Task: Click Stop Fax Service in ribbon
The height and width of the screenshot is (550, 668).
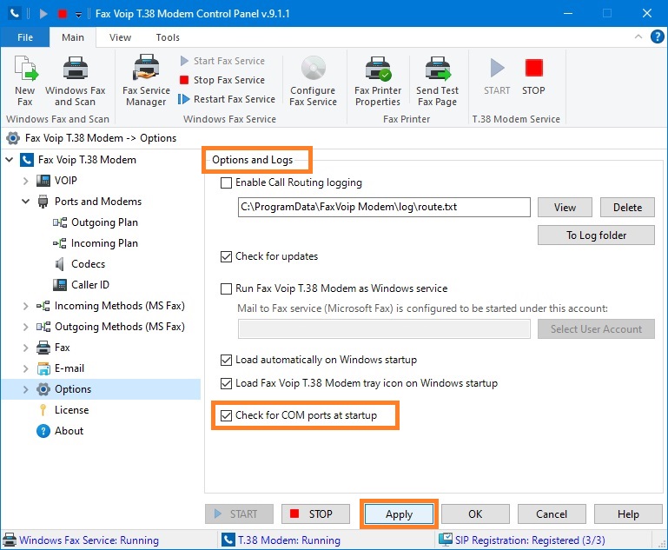Action: [x=222, y=80]
